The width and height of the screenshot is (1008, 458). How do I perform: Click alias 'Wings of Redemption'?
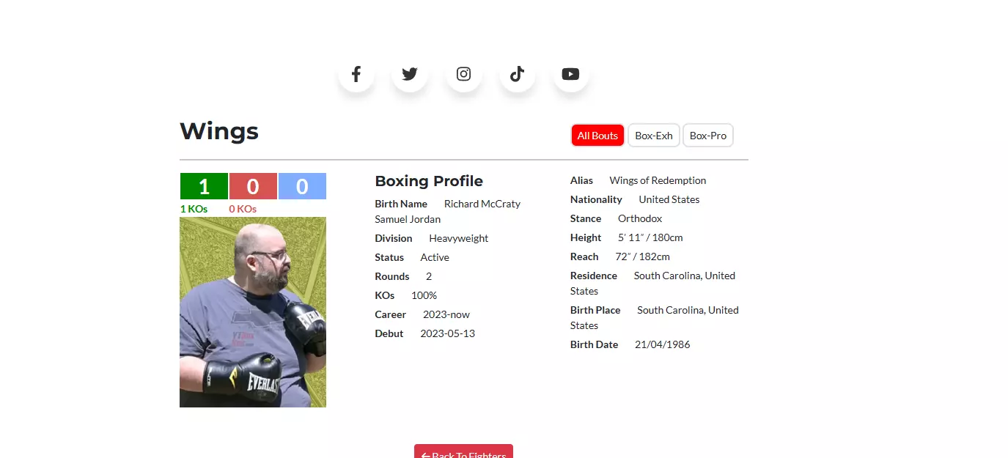coord(658,180)
